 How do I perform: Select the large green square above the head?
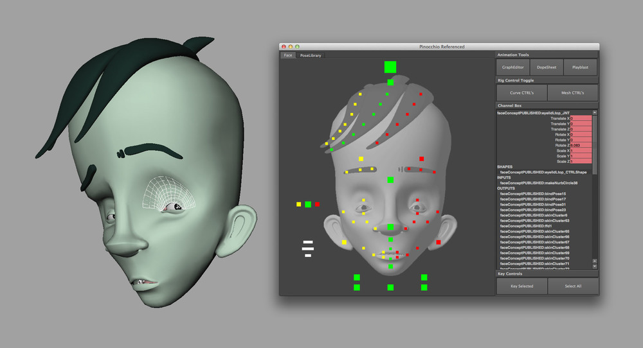[390, 67]
